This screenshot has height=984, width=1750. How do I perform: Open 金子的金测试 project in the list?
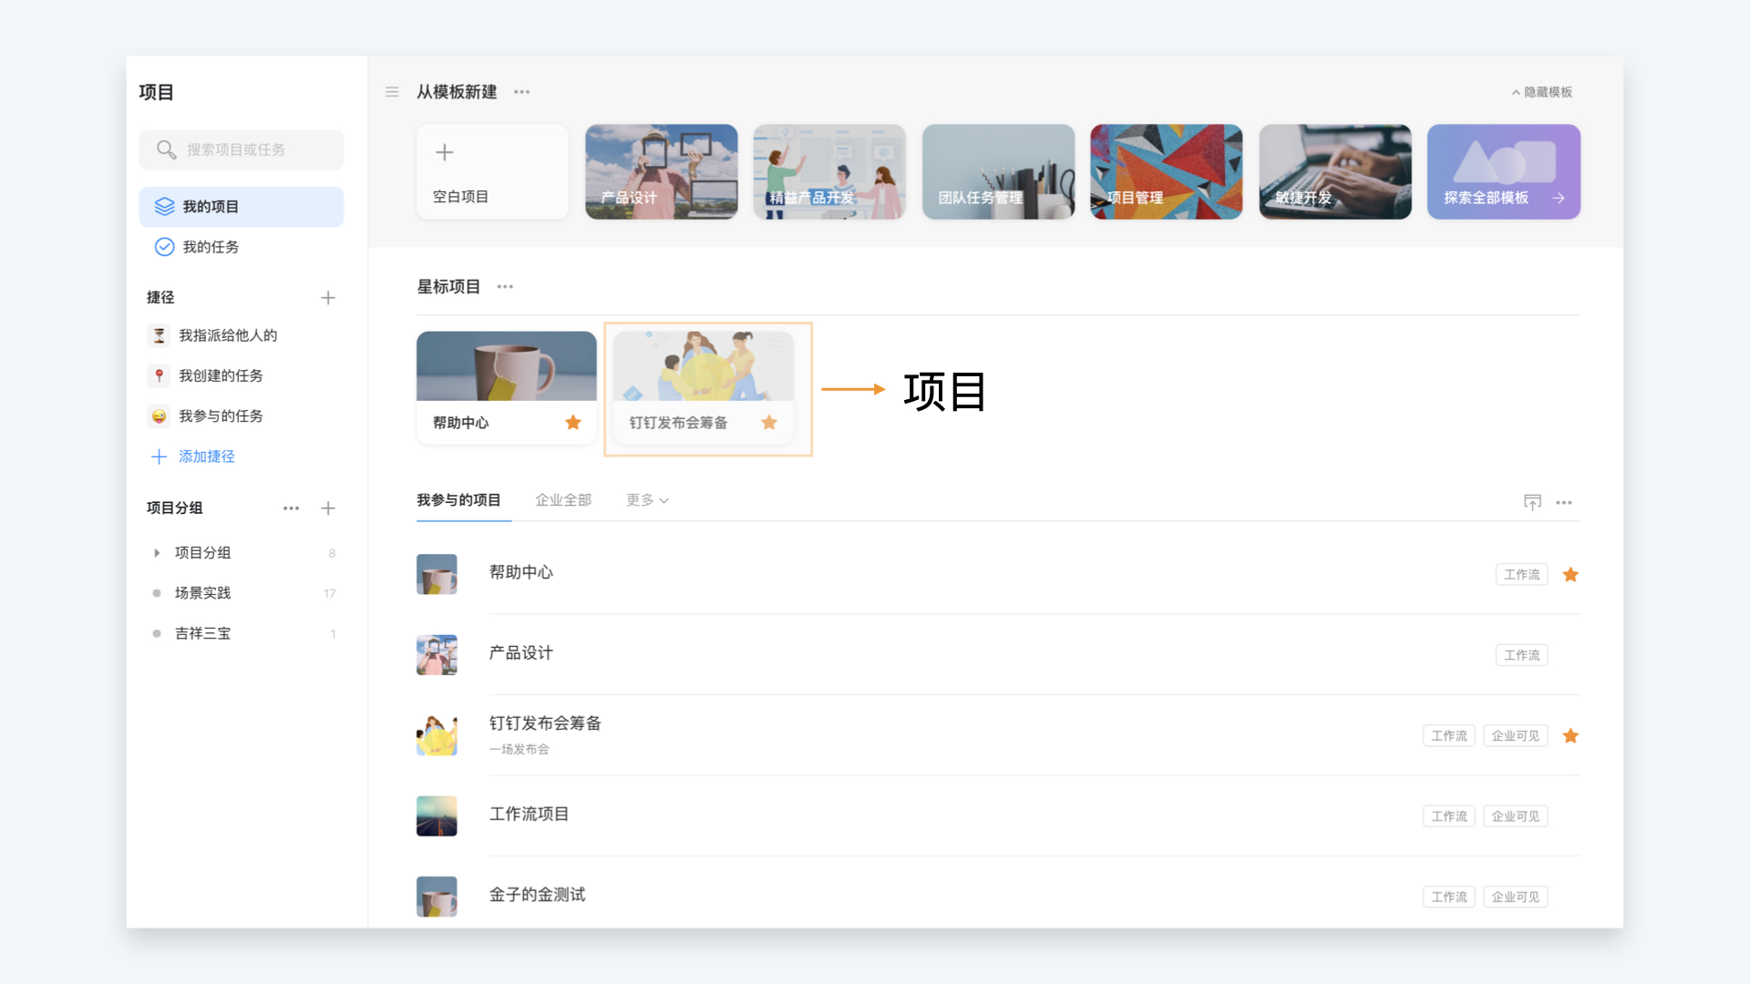point(538,895)
